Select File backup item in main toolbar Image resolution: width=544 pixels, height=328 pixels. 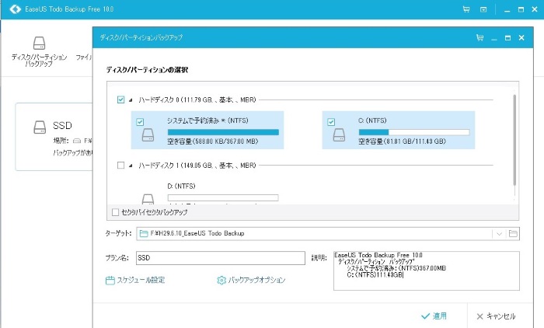(84, 58)
